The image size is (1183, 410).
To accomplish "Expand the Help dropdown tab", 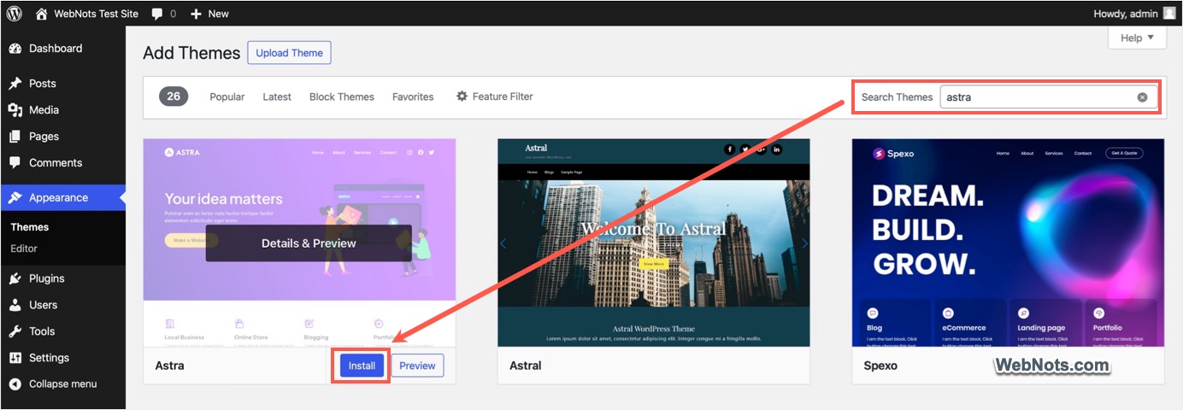I will (x=1137, y=38).
